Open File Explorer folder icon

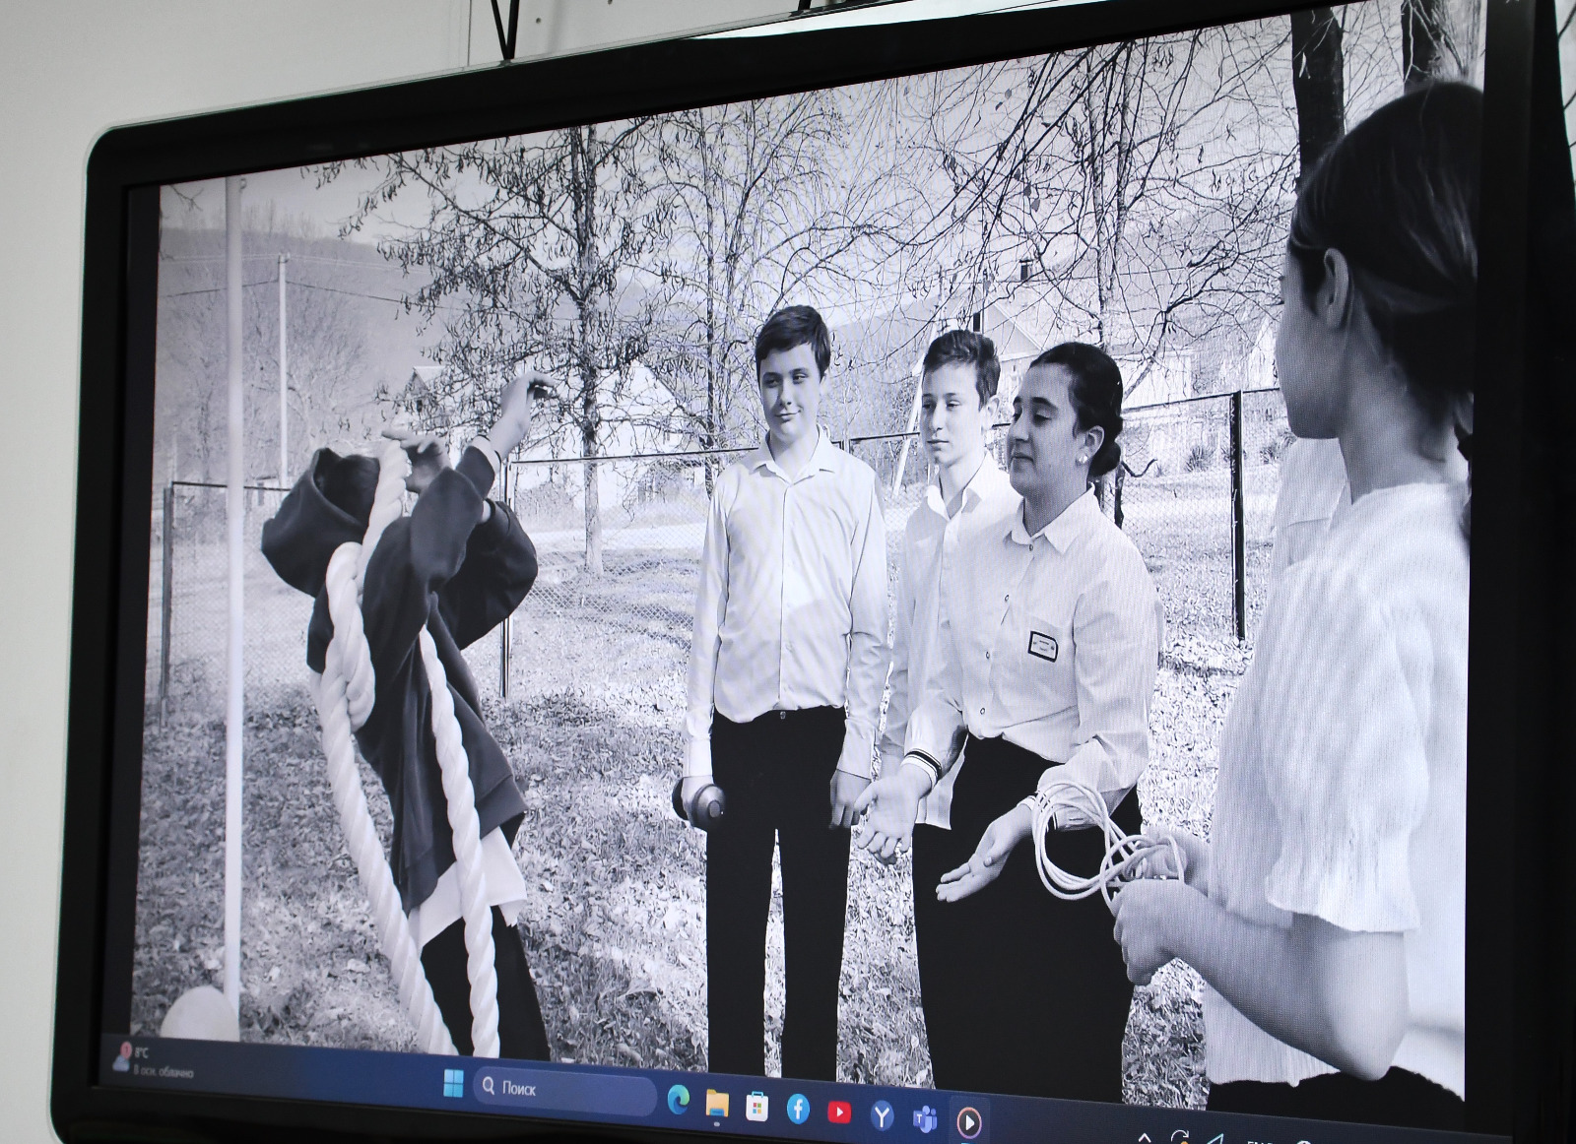tap(717, 1104)
